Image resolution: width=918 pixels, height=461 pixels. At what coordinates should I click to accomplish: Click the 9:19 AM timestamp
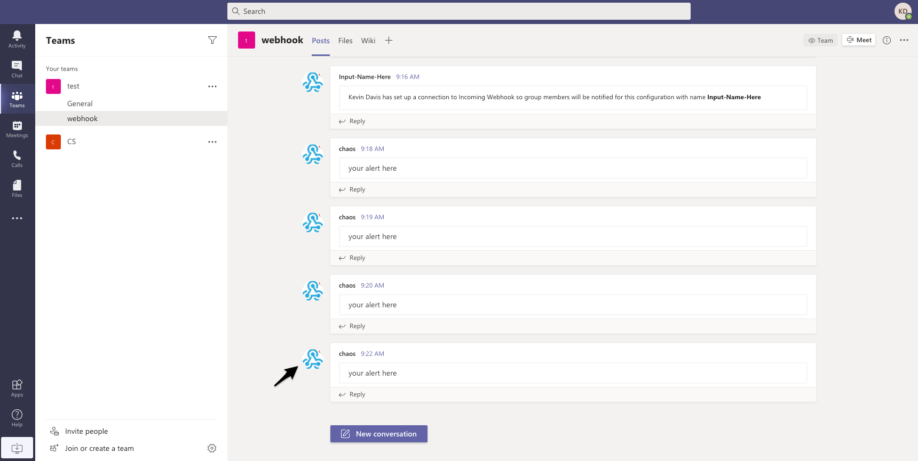pos(373,217)
